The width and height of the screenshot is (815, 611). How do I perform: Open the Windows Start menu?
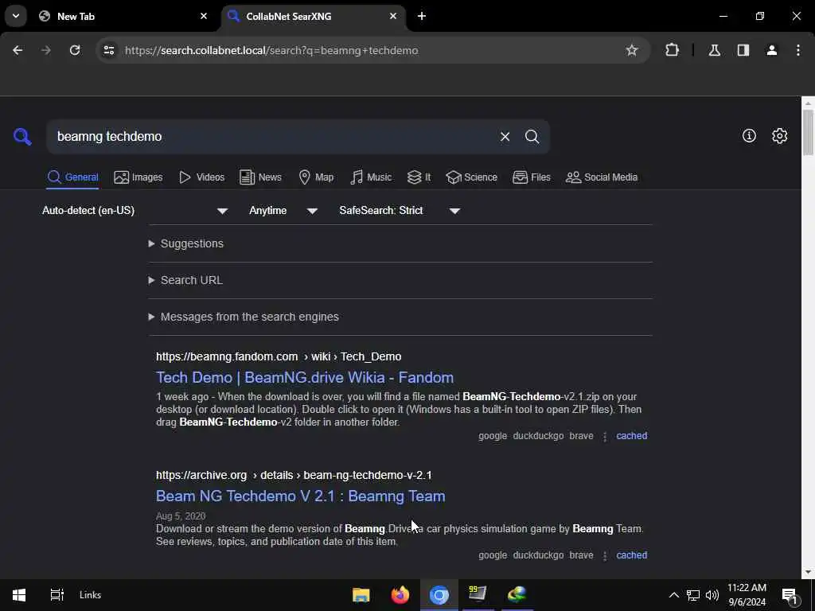coord(19,595)
